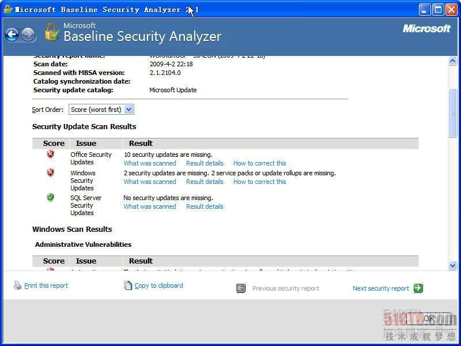This screenshot has height=346, width=461.
Task: Click the green Next security report arrow
Action: pyautogui.click(x=418, y=288)
